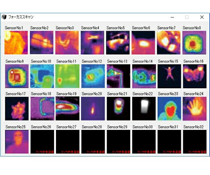Image resolution: width=210 pixels, height=175 pixels.
Task: Select the SensorNo8 thermal thumbnail
Action: click(194, 42)
